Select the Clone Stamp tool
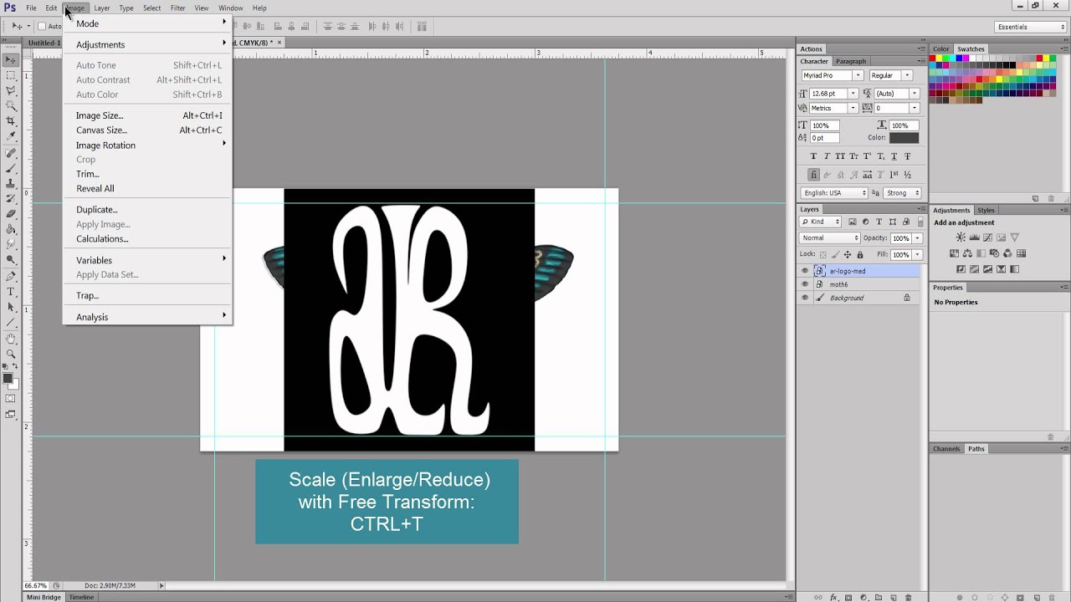Screen dimensions: 1071x602 click(11, 183)
